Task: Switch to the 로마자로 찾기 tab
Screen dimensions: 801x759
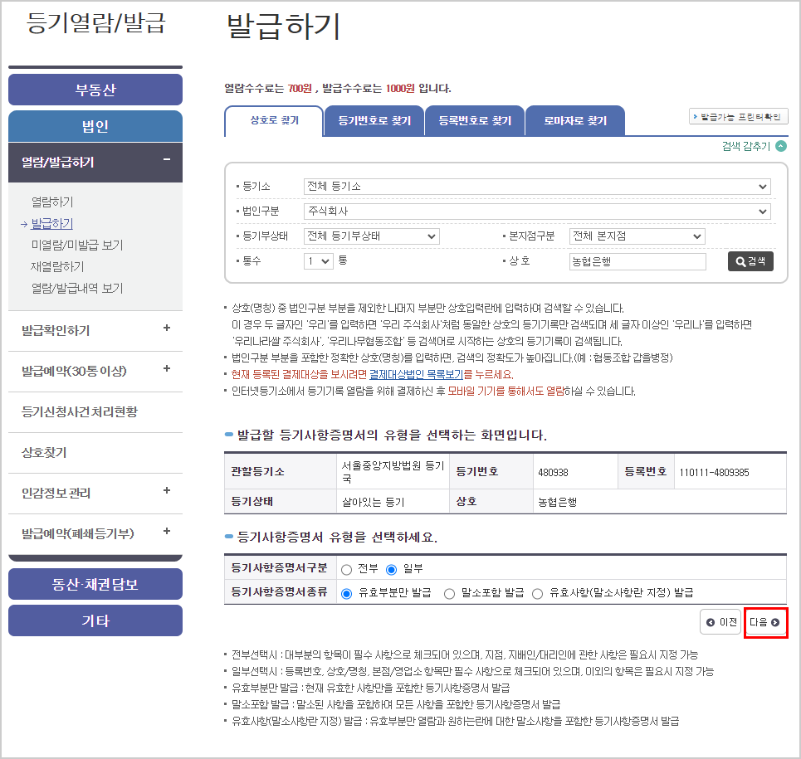Action: coord(574,120)
